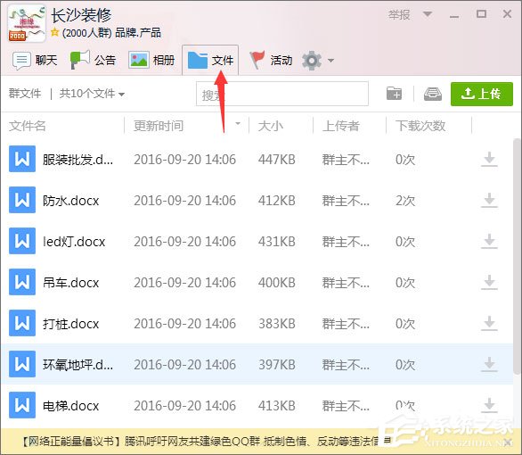The image size is (522, 455).
Task: Click Word icon of 吊车.docx
Action: click(22, 282)
